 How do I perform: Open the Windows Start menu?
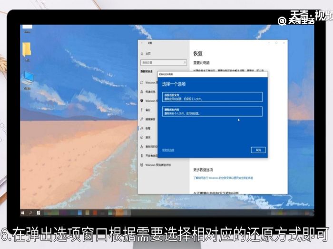pyautogui.click(x=23, y=213)
